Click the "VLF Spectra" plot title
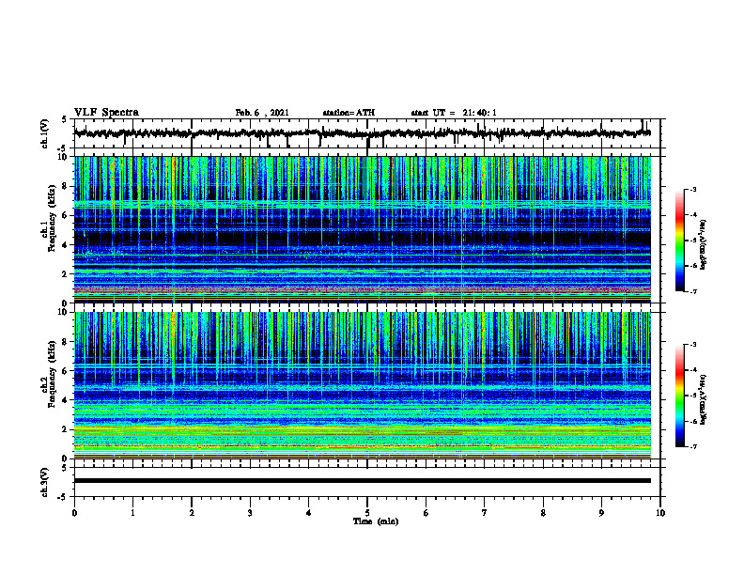Image resolution: width=744 pixels, height=575 pixels. tap(107, 113)
